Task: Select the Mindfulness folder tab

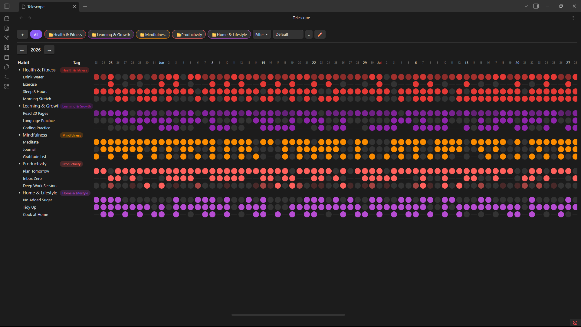Action: pos(153,35)
